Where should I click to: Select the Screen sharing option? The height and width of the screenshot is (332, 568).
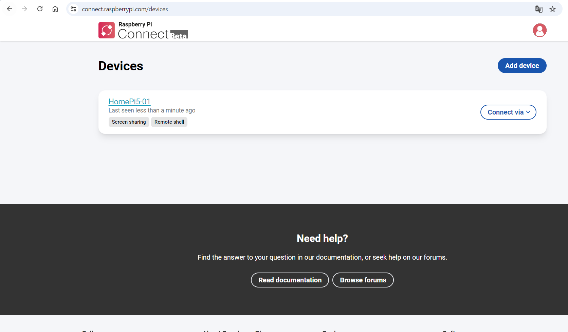point(129,122)
